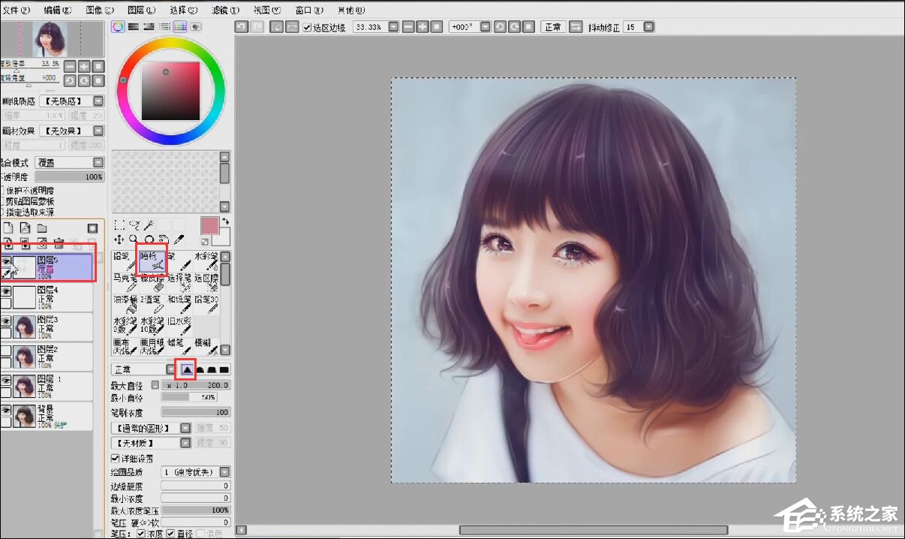Hide 图层3 using its eye icon
Viewport: 905px width, 539px height.
click(x=6, y=321)
